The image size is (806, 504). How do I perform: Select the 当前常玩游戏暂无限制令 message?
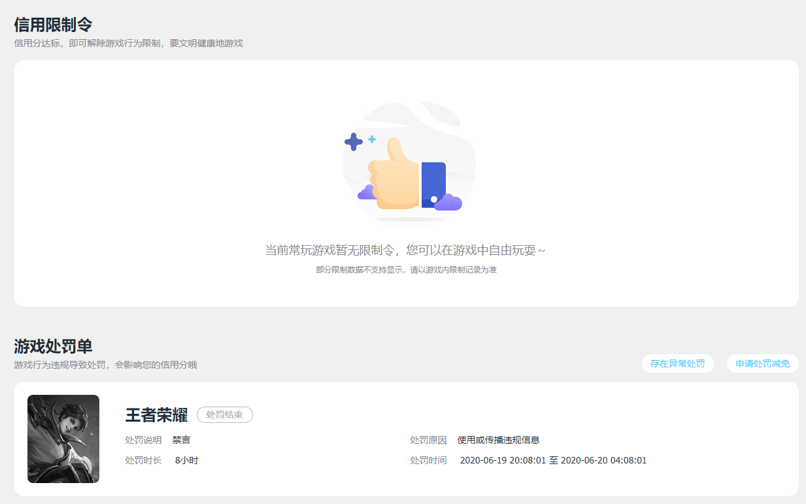coord(405,250)
